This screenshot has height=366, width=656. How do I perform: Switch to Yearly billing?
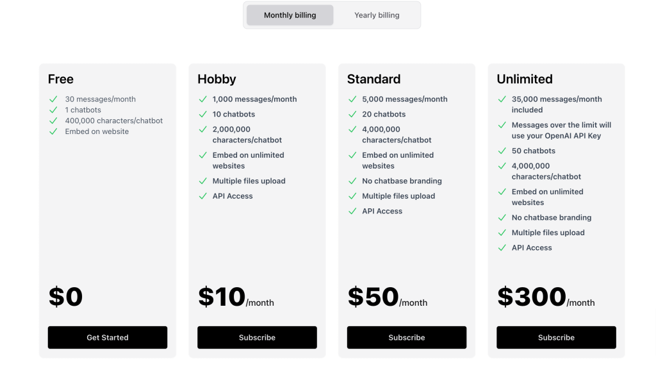coord(377,15)
